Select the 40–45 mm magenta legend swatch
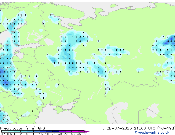175x135 pixels. (75, 131)
